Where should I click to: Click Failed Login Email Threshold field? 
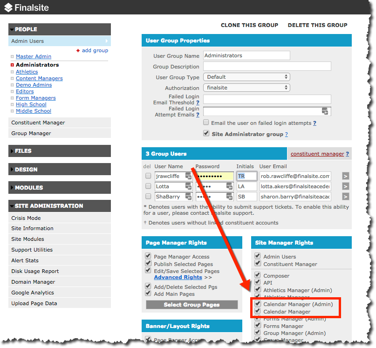267,99
